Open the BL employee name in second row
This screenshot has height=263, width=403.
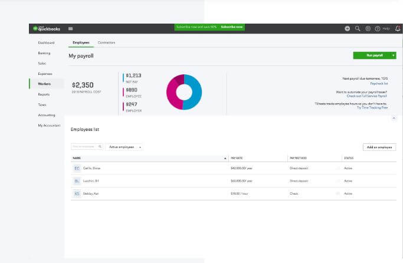91,181
